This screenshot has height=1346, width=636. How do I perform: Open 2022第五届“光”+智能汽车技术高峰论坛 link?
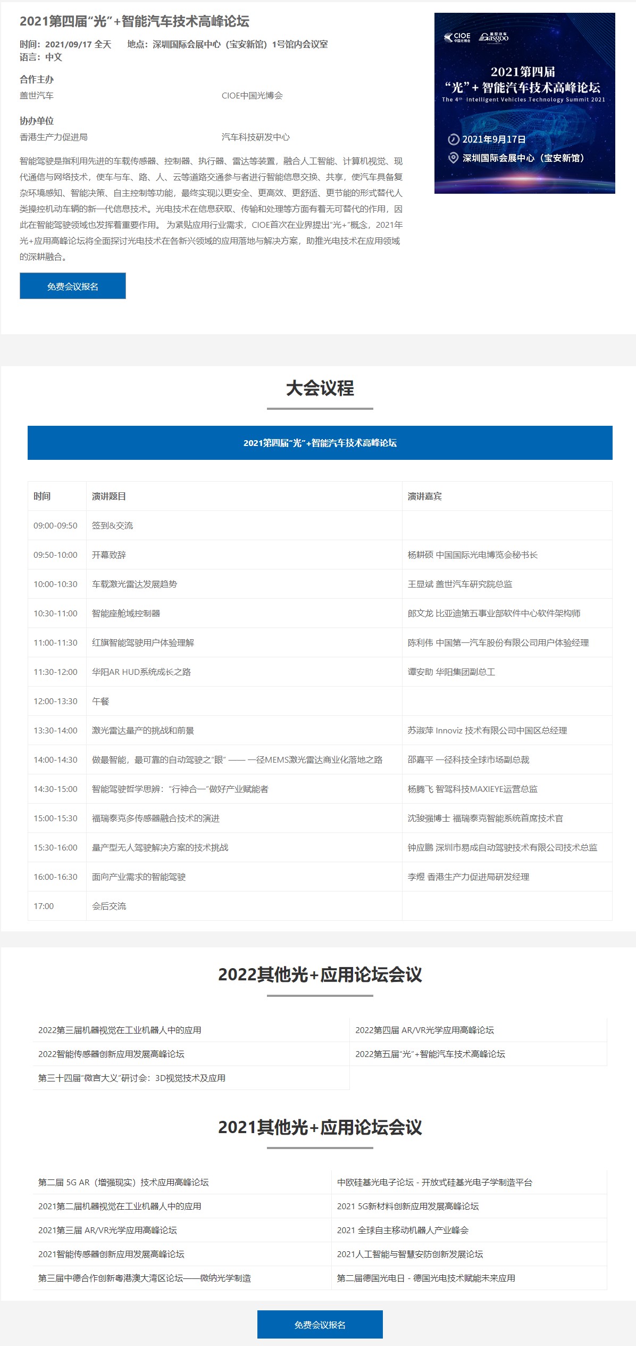[430, 1054]
